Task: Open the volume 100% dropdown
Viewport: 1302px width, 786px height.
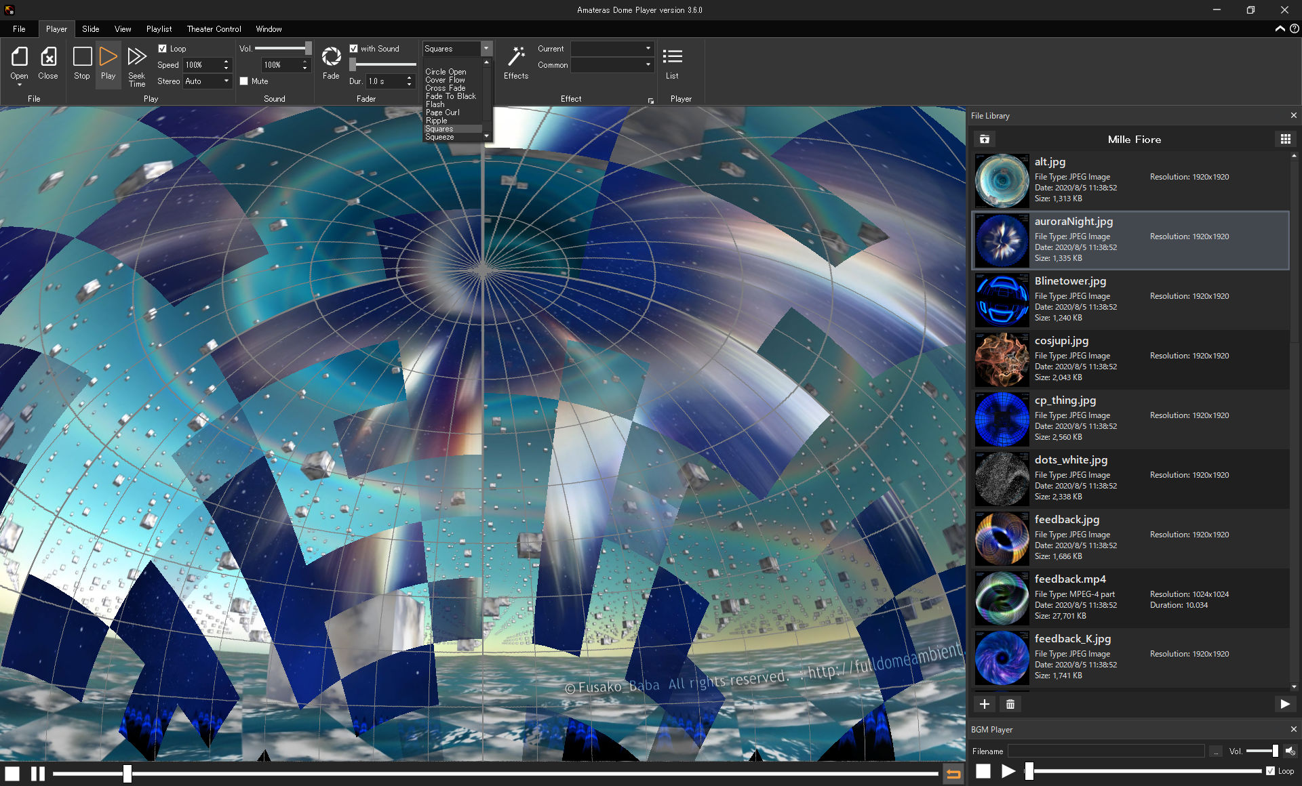Action: tap(285, 65)
